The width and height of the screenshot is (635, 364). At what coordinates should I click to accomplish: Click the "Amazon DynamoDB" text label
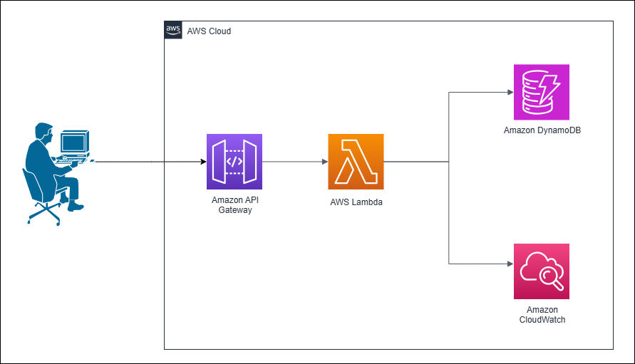coord(541,130)
